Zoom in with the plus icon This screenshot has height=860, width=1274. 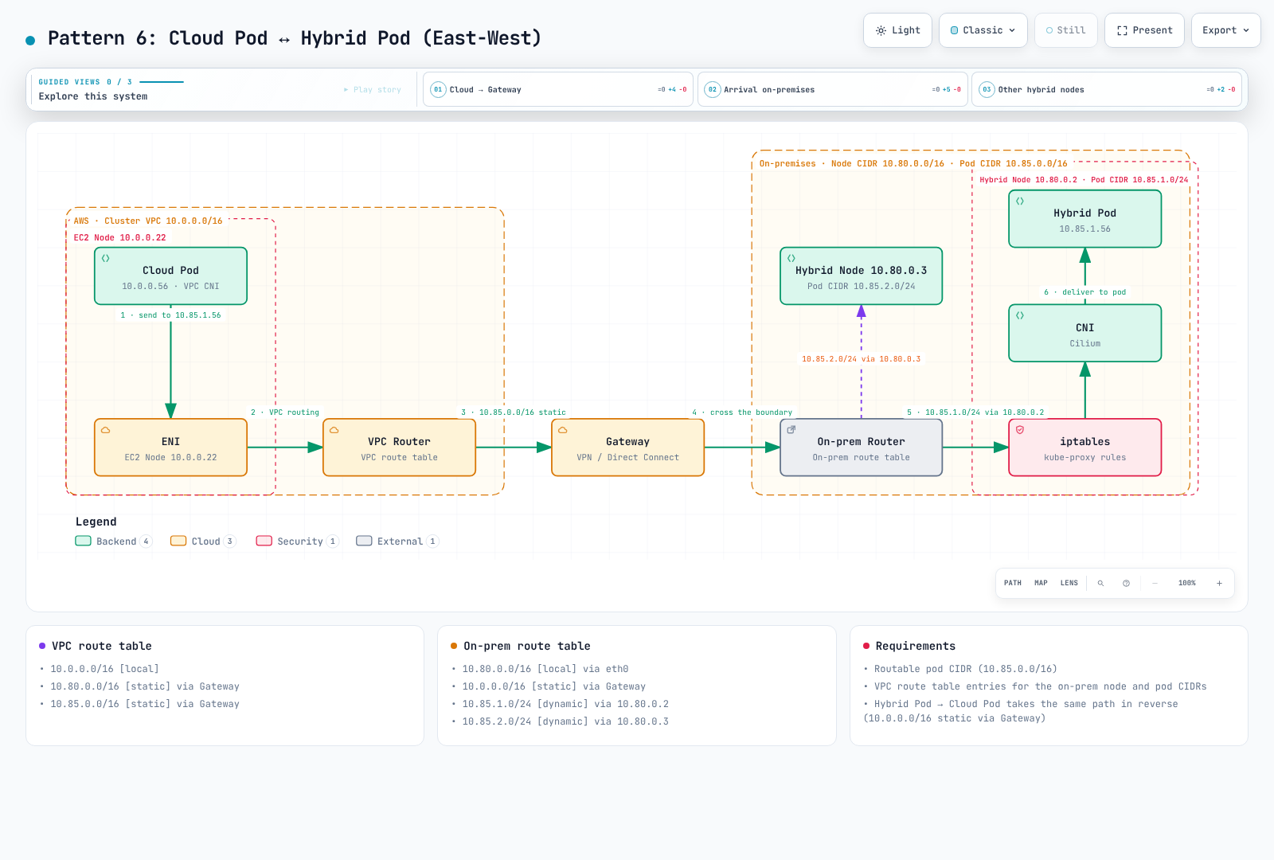coord(1219,583)
